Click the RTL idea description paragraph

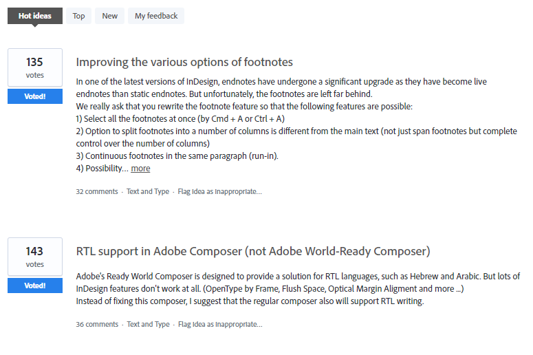[296, 289]
